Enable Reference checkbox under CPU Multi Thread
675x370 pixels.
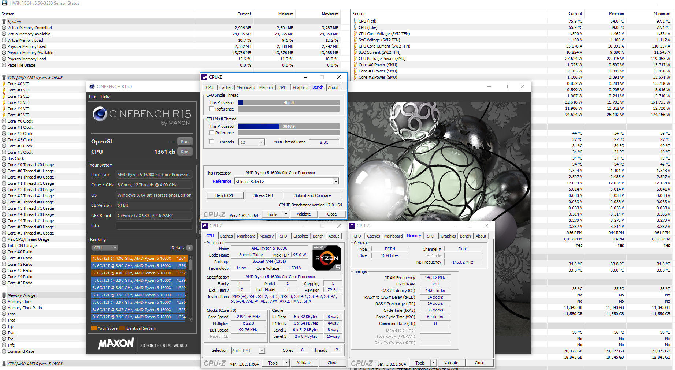pyautogui.click(x=212, y=133)
